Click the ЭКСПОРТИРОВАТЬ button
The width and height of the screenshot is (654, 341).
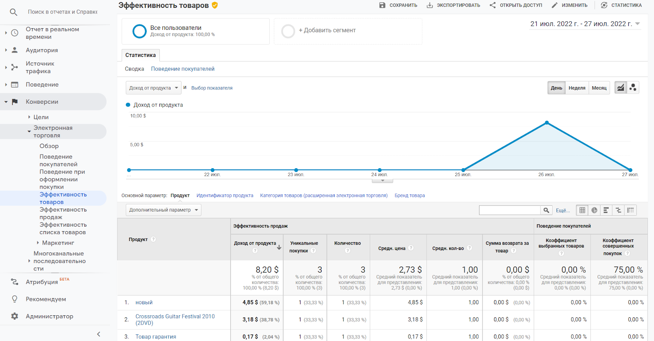[453, 5]
